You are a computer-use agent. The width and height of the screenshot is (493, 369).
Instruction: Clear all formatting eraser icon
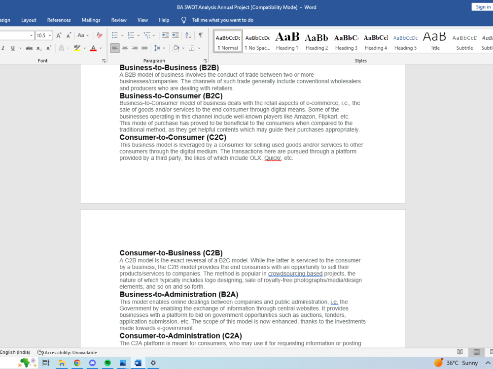pyautogui.click(x=100, y=35)
